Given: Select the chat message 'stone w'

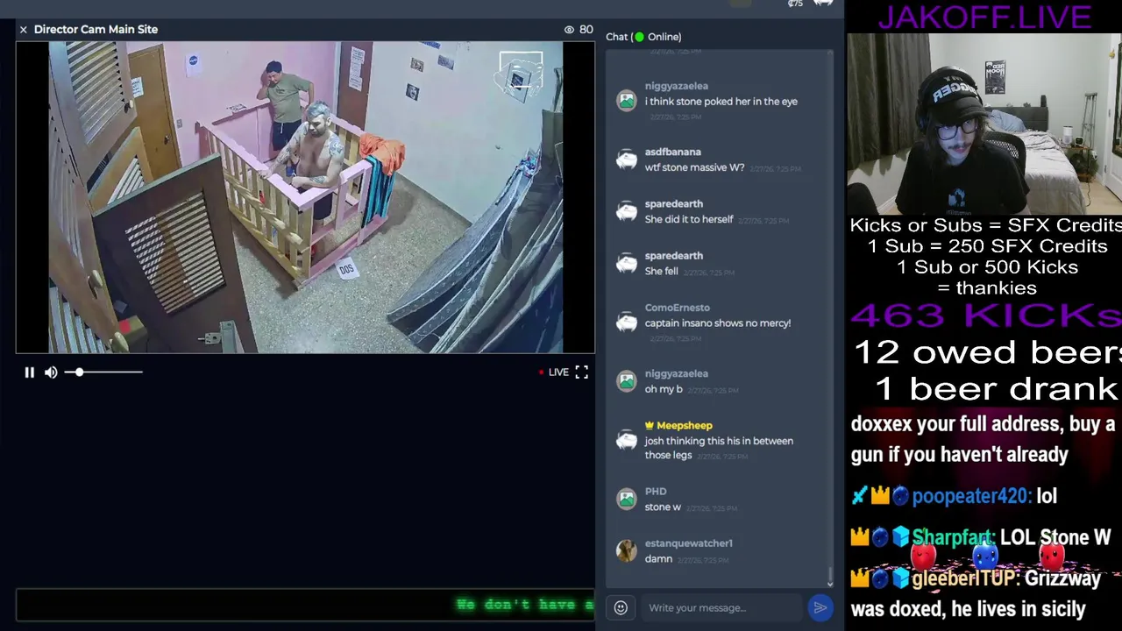Looking at the screenshot, I should [x=663, y=507].
